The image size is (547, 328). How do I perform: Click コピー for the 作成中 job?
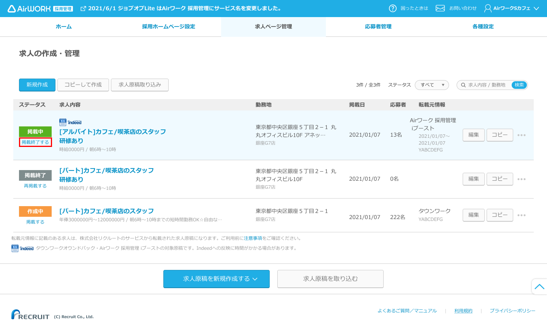coord(500,215)
